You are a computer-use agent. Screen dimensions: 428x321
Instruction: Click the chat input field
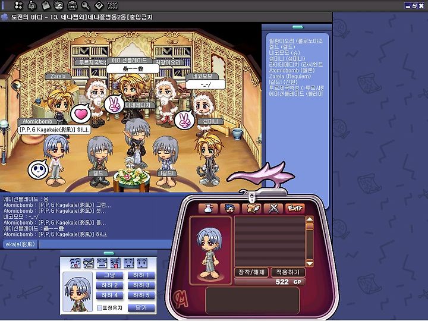[x=105, y=244]
